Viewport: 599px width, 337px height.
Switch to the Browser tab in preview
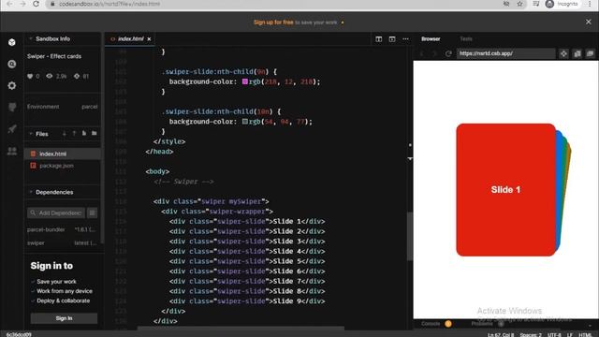pyautogui.click(x=431, y=39)
